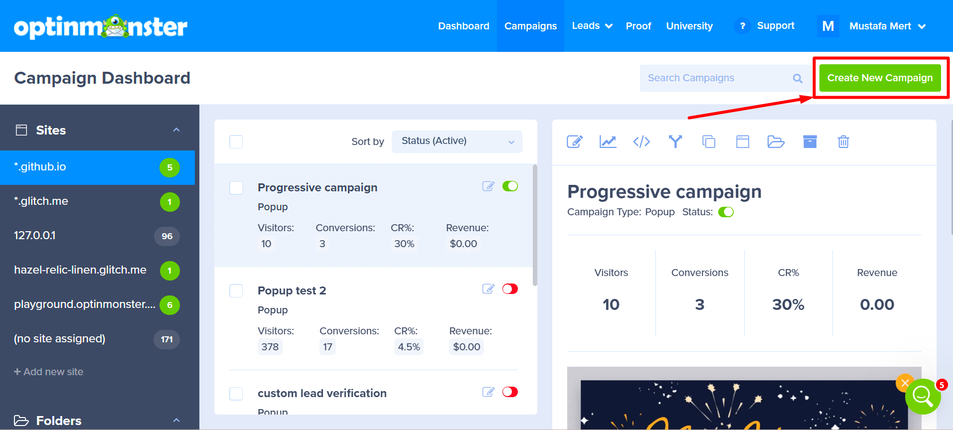This screenshot has width=953, height=430.
Task: Edit Progressive campaign via pencil icon
Action: [x=488, y=186]
